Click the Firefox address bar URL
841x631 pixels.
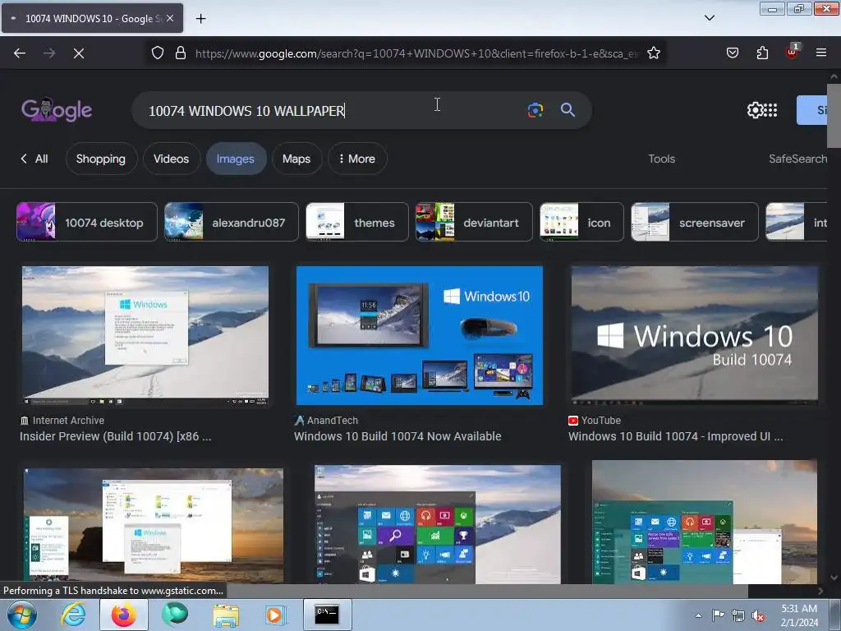(417, 53)
